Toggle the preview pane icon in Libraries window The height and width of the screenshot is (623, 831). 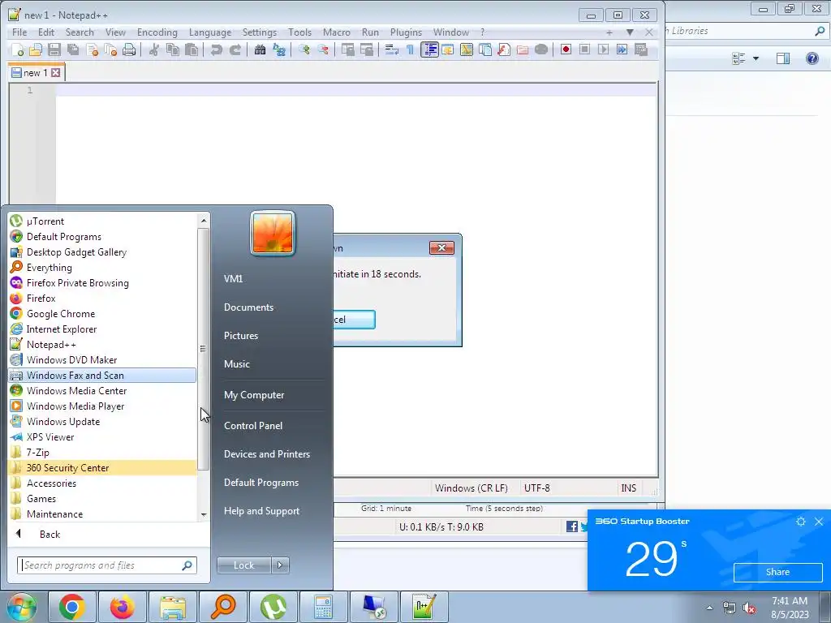point(783,58)
